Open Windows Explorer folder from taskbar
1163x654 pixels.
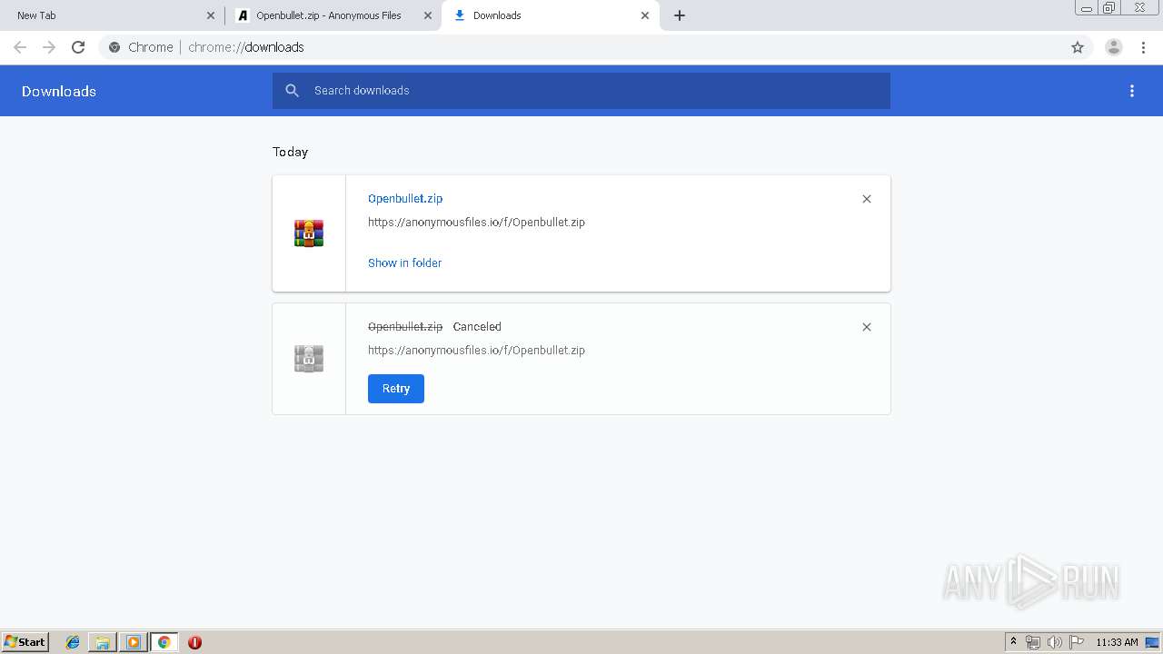pos(103,642)
